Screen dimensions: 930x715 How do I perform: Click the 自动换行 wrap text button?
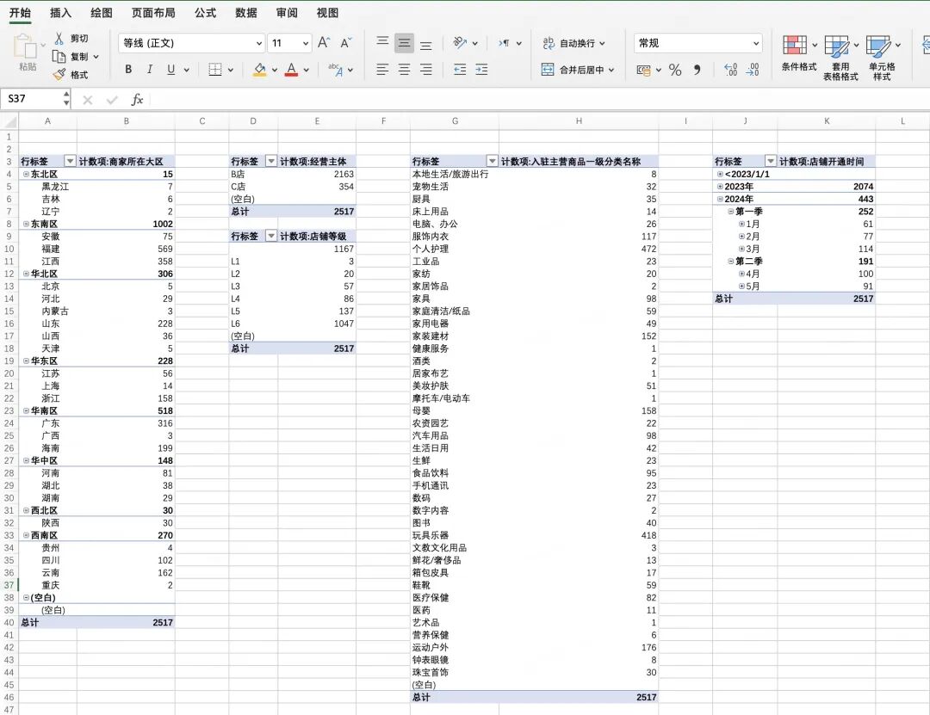tap(573, 43)
